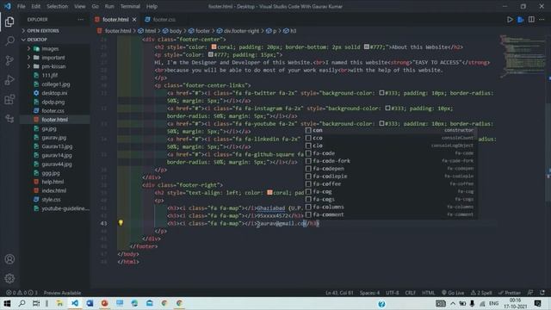
Task: Expand the Open Editors section
Action: coord(43,31)
